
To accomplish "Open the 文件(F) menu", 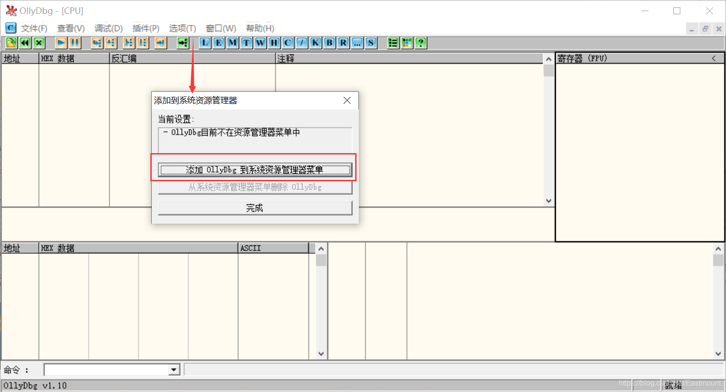I will click(x=34, y=29).
